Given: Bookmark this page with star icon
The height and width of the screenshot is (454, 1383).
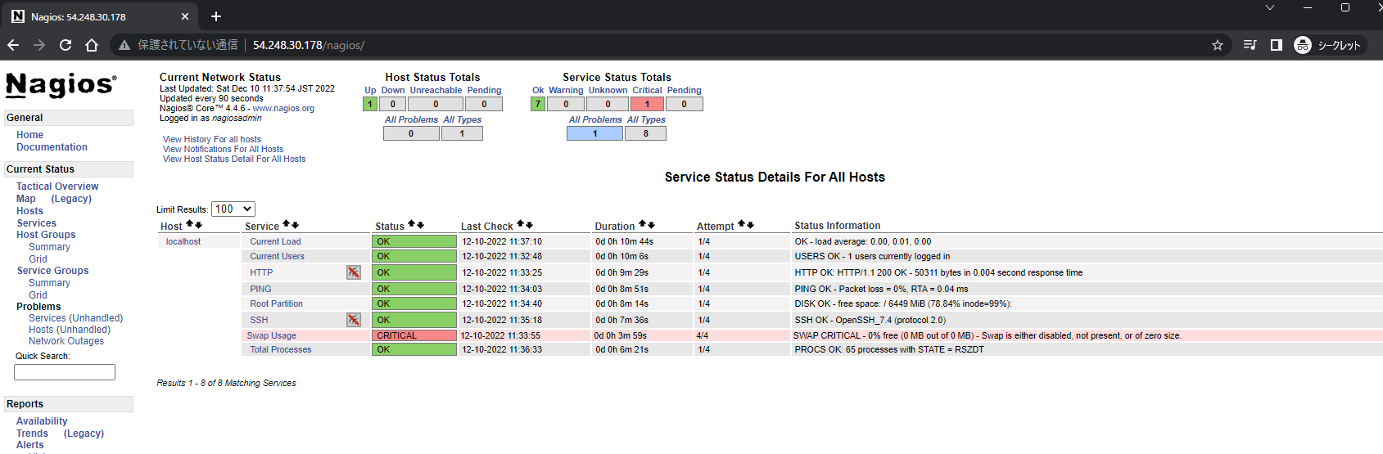Looking at the screenshot, I should click(1218, 45).
